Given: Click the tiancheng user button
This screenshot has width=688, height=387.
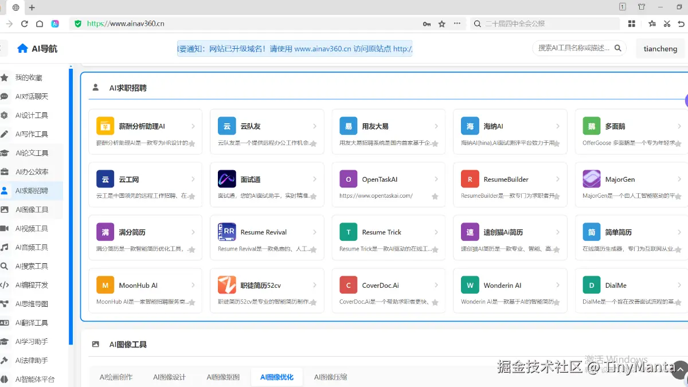Looking at the screenshot, I should tap(660, 49).
